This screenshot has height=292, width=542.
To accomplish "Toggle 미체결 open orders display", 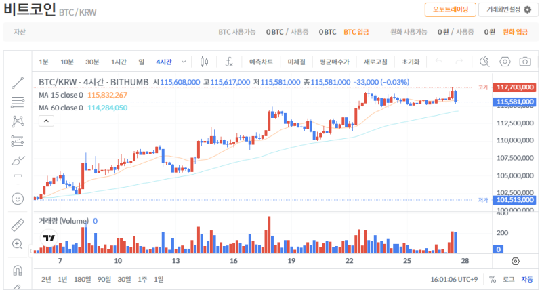I will (296, 62).
